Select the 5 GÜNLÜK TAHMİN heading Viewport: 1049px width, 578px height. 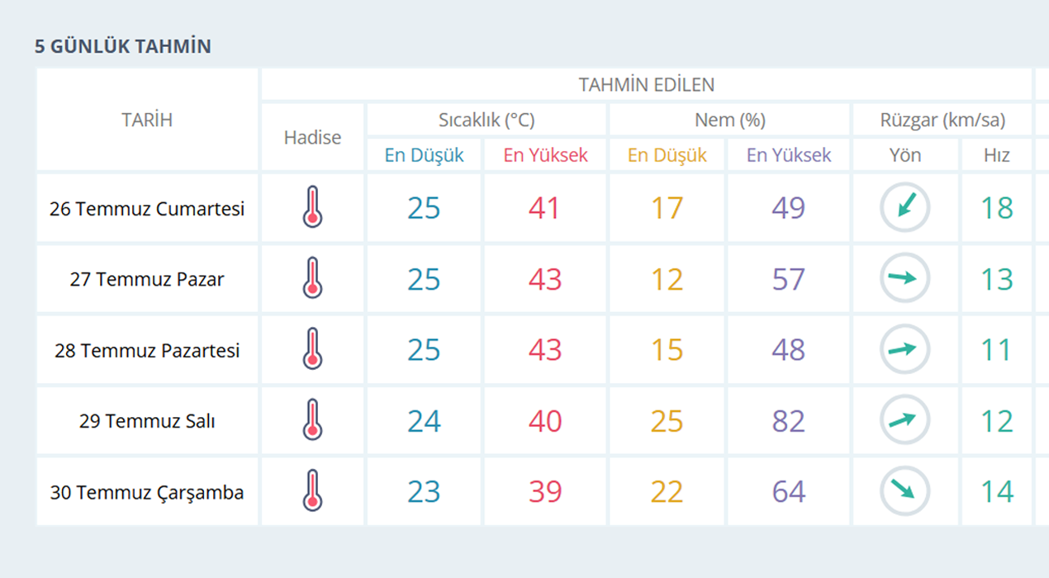click(123, 46)
